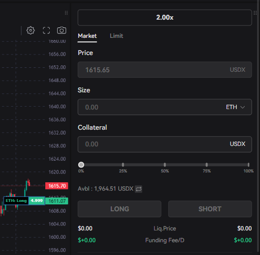Click the 1600.00 price axis label

pos(57,237)
